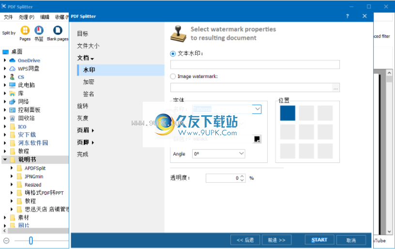Click the zoom slider handle
395x249 pixels.
30,241
